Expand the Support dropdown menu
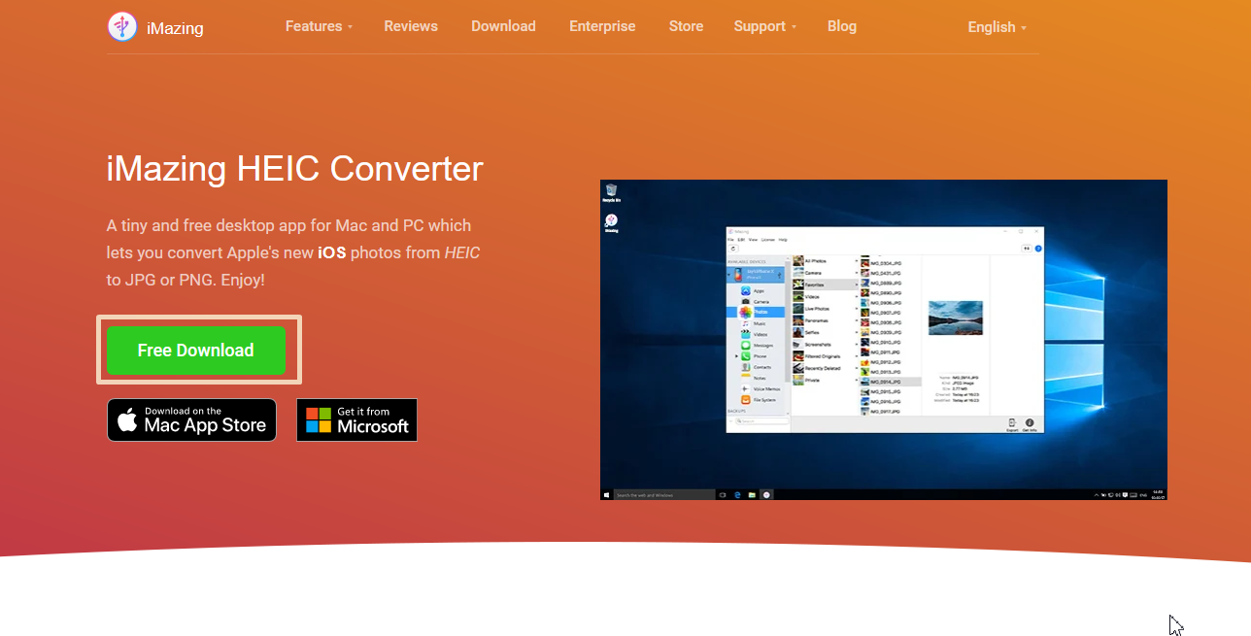Viewport: 1251px width, 636px height. [x=765, y=26]
